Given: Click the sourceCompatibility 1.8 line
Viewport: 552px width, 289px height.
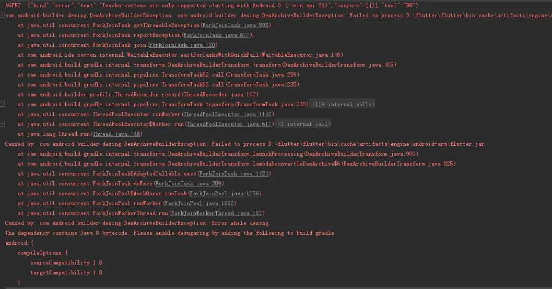Looking at the screenshot, I should (x=66, y=262).
